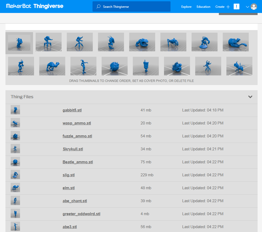Open the Beatle_ammo.stl file link

[78, 162]
